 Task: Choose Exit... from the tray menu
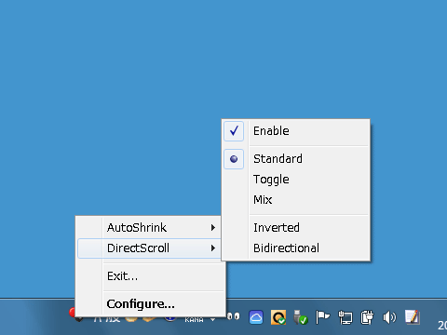[x=151, y=276]
